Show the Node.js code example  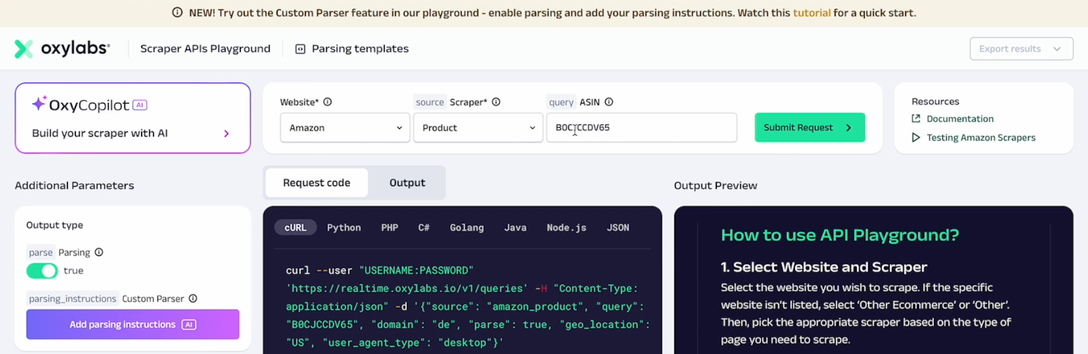click(x=566, y=228)
